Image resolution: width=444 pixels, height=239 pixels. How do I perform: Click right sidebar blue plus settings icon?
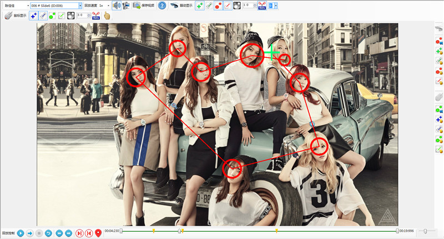pyautogui.click(x=439, y=120)
